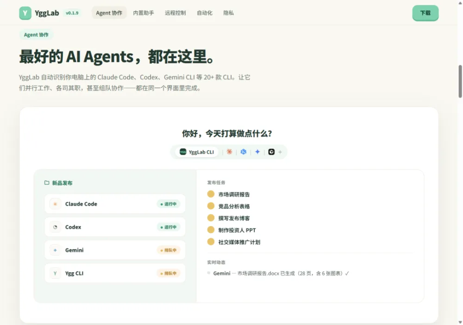
Task: Click the 实时动态 section label
Action: 216,262
